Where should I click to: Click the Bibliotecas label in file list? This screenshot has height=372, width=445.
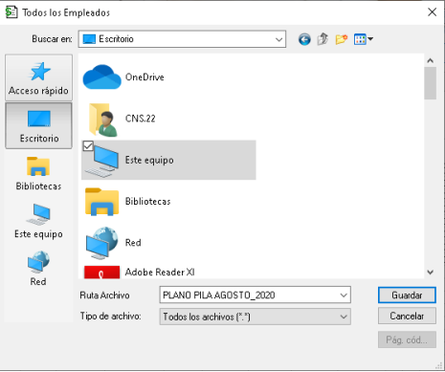click(147, 201)
